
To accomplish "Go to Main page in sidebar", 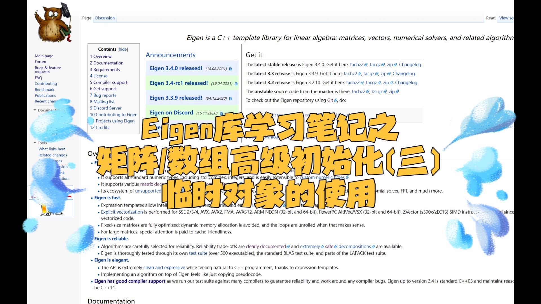I will 44,56.
